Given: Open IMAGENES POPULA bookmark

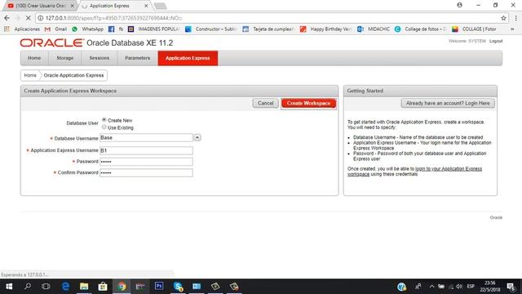Looking at the screenshot, I should pos(154,29).
